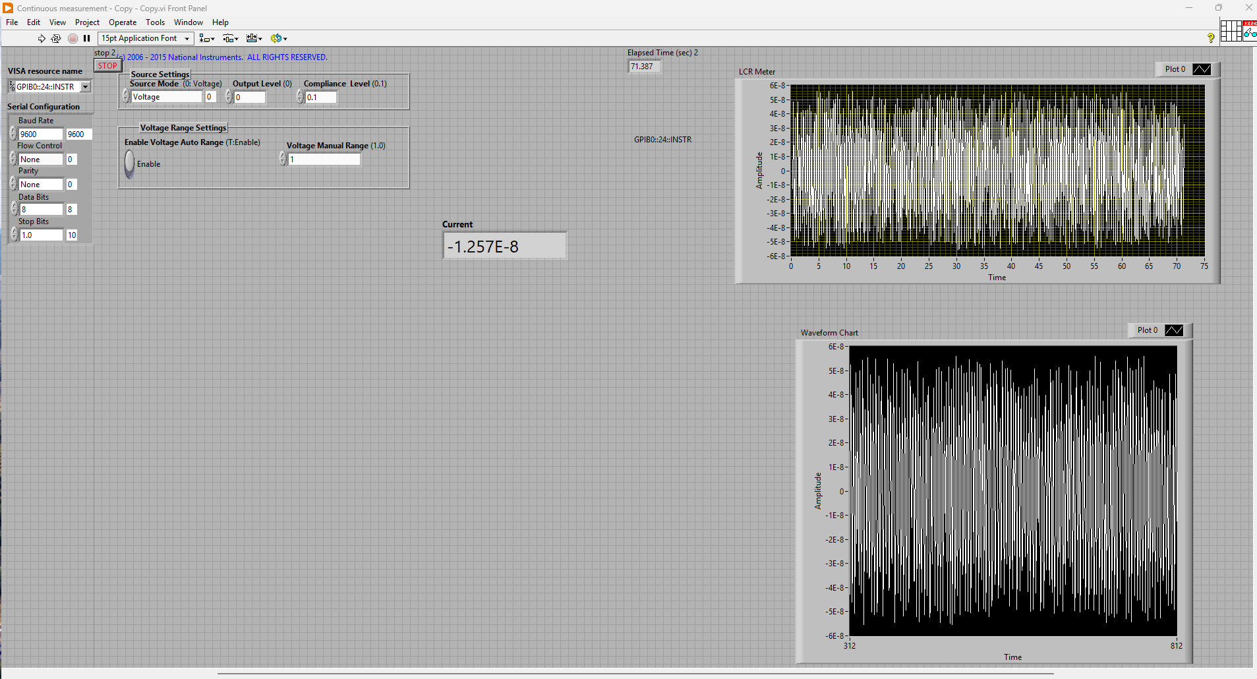Open the Align Objects toolbar menu

[x=207, y=38]
